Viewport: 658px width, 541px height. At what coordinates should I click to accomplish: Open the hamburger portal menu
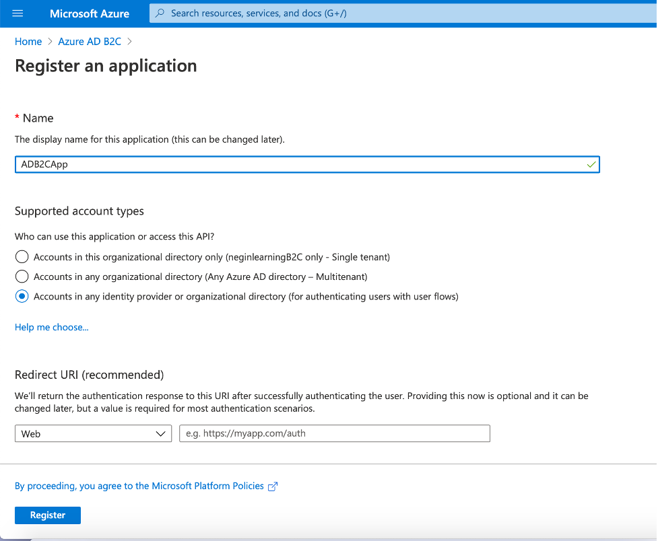(18, 13)
